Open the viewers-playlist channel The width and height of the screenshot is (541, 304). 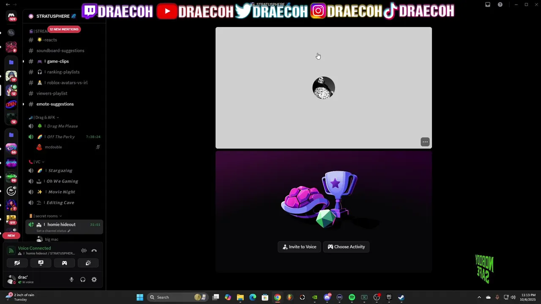[63, 93]
